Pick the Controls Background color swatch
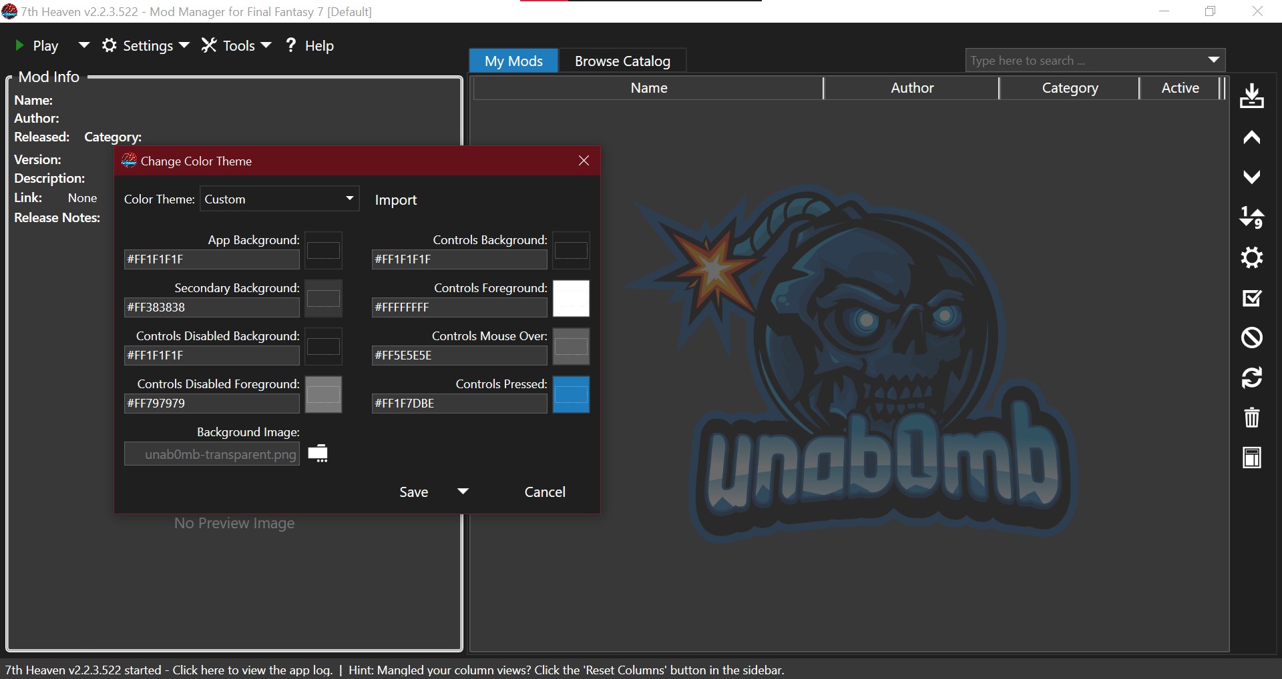Image resolution: width=1282 pixels, height=679 pixels. pyautogui.click(x=571, y=251)
